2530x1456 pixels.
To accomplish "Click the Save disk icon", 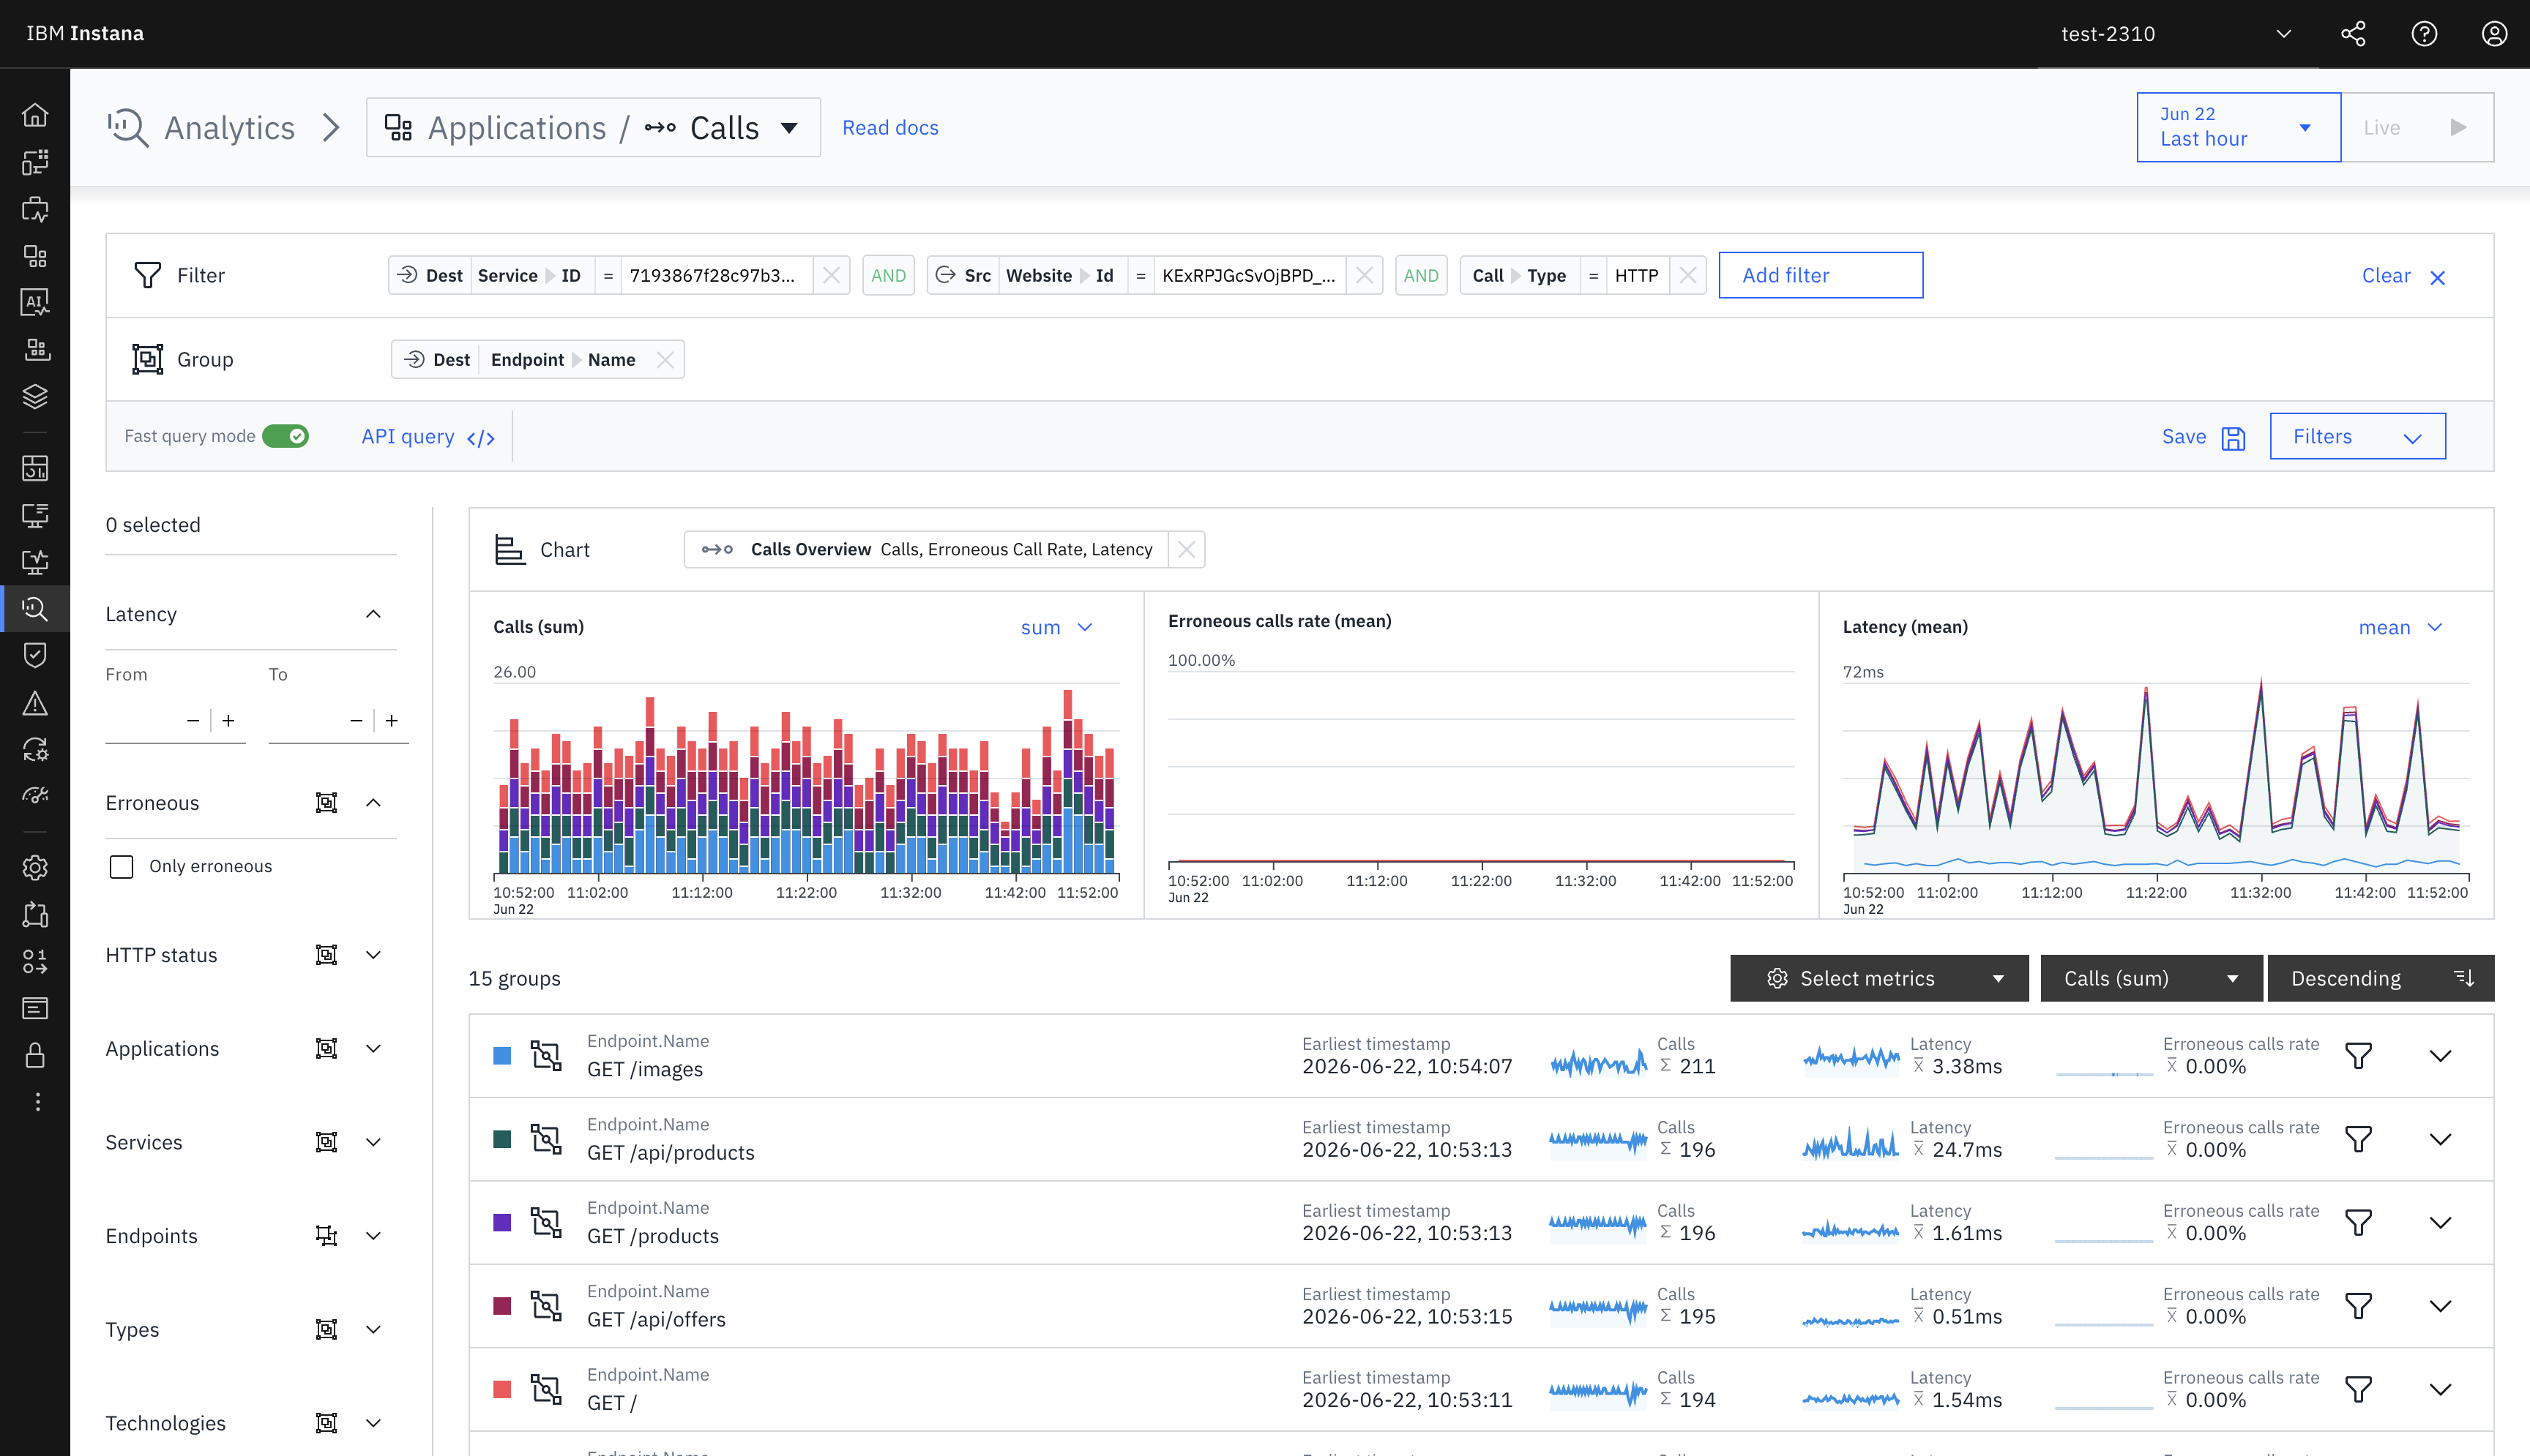I will (2233, 438).
